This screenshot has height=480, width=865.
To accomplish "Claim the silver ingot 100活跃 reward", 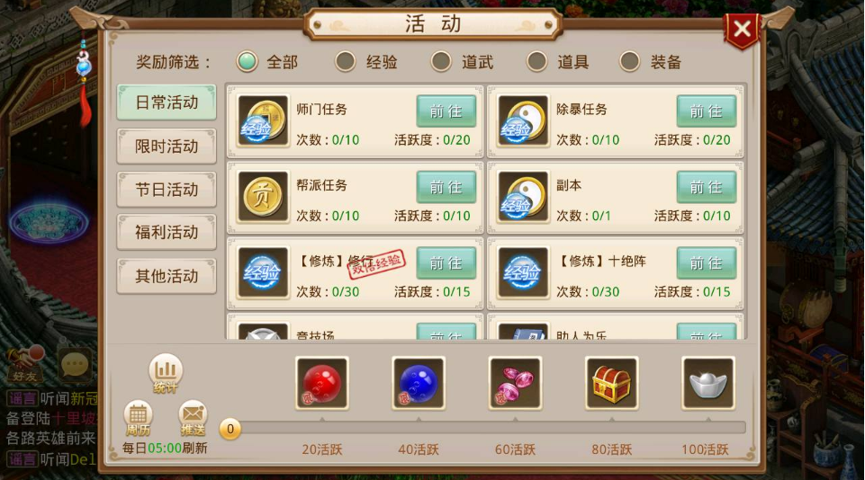I will click(x=708, y=383).
